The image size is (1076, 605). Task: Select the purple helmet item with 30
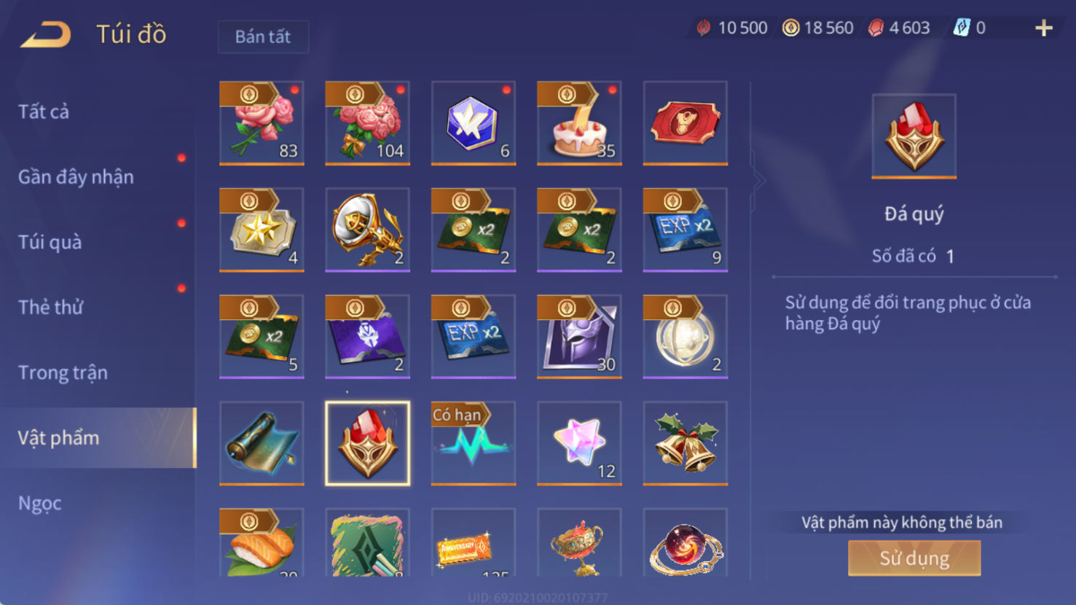pos(579,337)
